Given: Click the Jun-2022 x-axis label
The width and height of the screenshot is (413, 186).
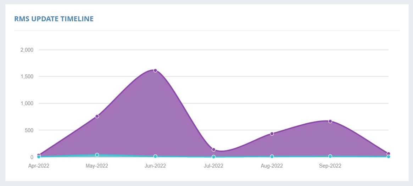Looking at the screenshot, I should click(x=155, y=165).
